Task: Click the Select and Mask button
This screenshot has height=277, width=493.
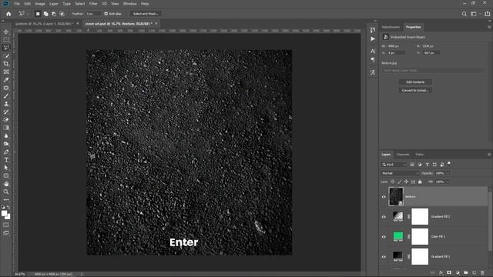Action: (146, 14)
